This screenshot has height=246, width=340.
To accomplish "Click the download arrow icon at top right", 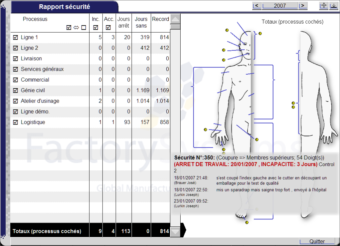I will [334, 6].
